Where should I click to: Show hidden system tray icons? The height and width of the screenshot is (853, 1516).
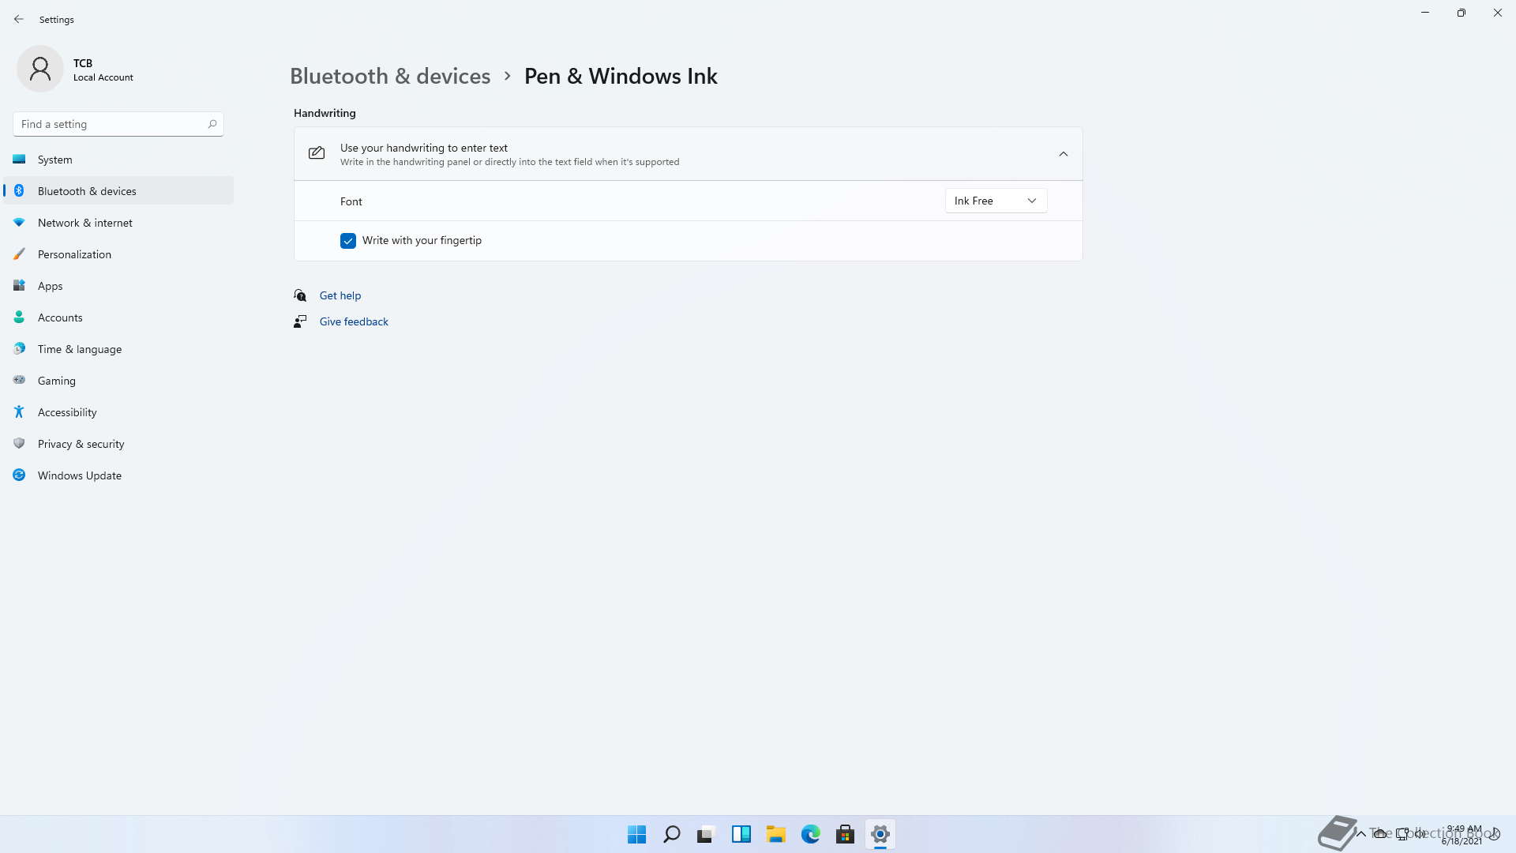(x=1361, y=833)
